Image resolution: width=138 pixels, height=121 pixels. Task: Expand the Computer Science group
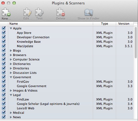point(11,59)
